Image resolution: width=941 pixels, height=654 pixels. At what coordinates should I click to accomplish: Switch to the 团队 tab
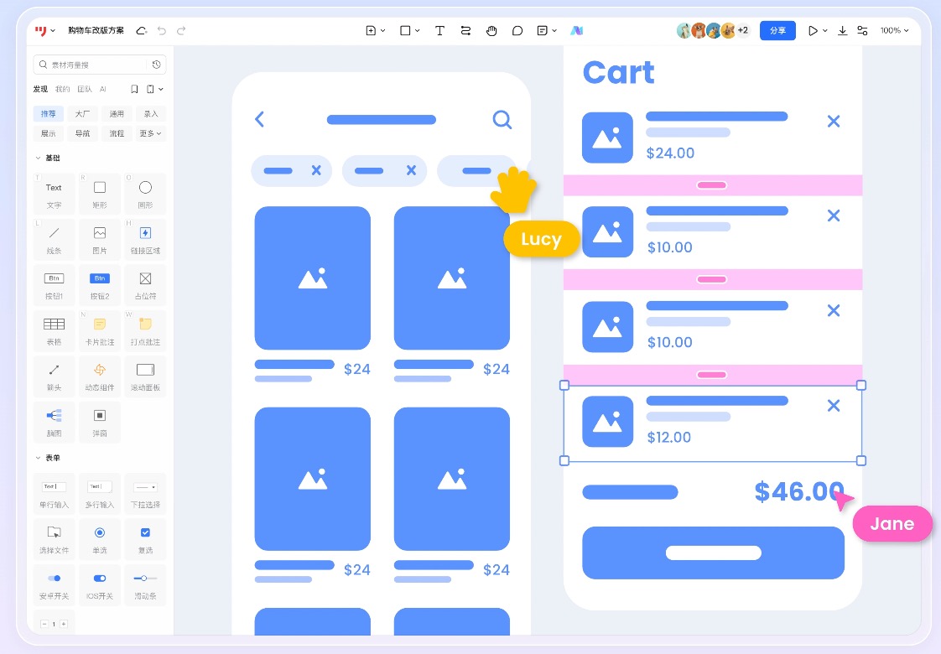click(85, 89)
